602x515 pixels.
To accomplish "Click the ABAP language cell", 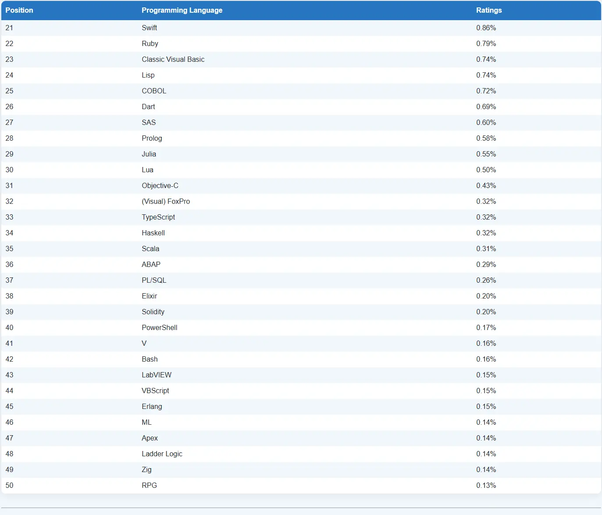I will tap(151, 264).
